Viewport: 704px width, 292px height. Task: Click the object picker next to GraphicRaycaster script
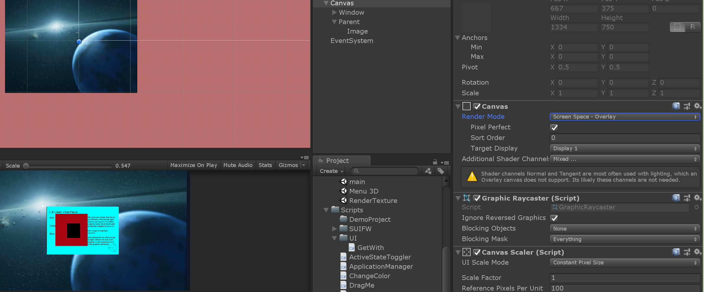[697, 207]
